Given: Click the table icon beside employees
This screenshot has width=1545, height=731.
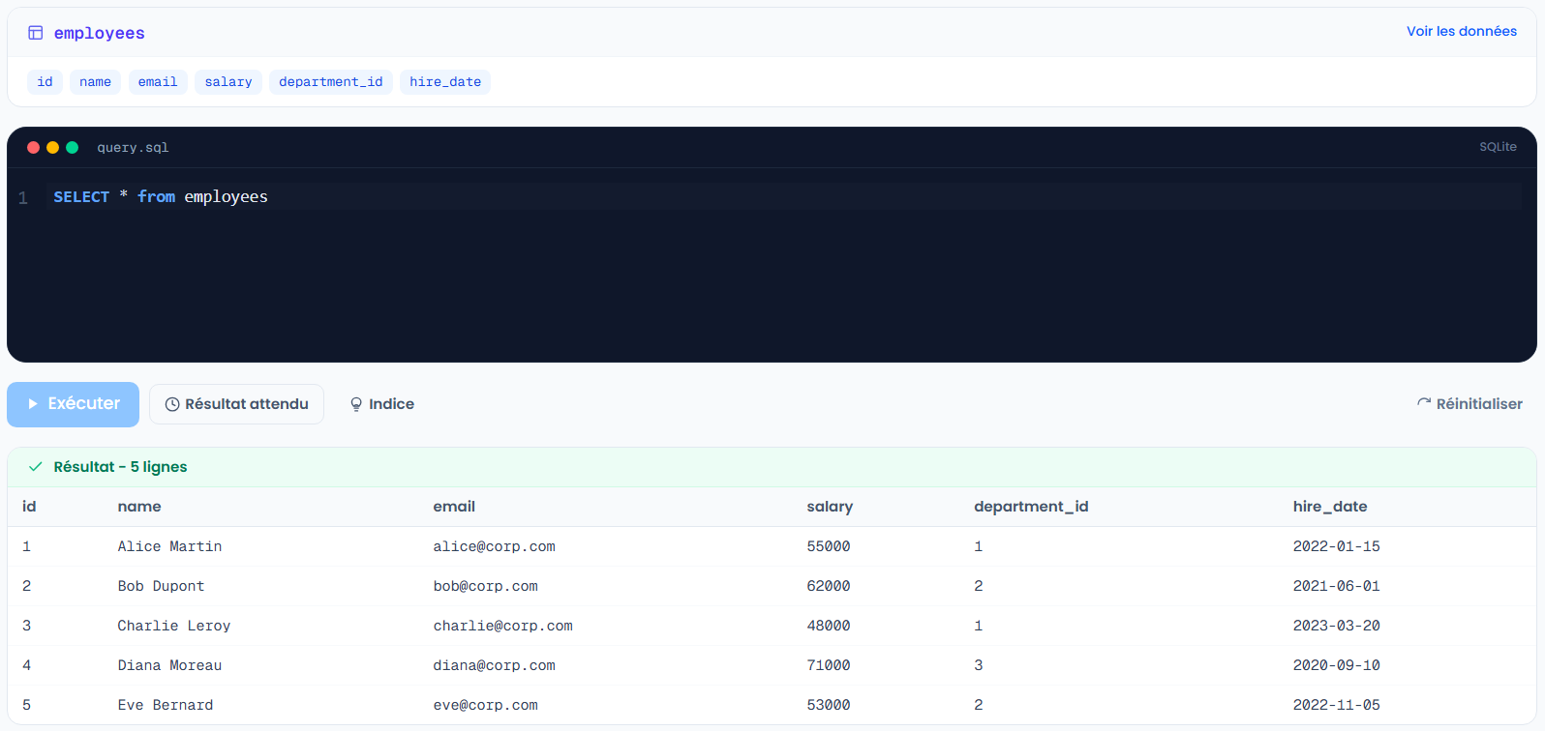Looking at the screenshot, I should point(36,33).
